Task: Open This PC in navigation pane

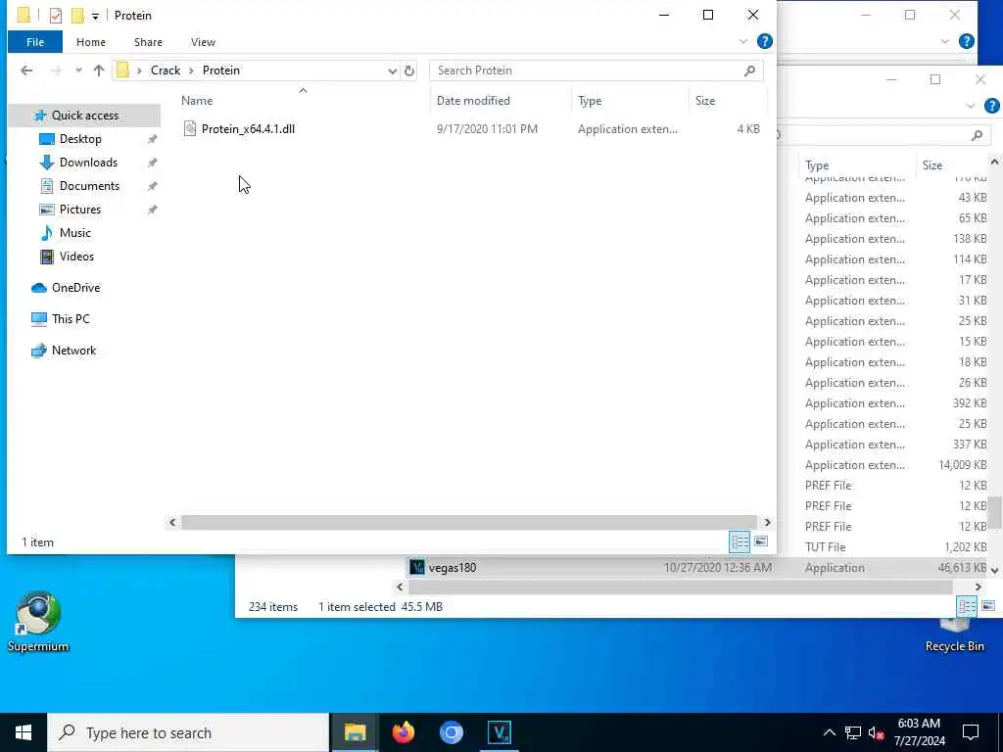Action: pyautogui.click(x=71, y=318)
